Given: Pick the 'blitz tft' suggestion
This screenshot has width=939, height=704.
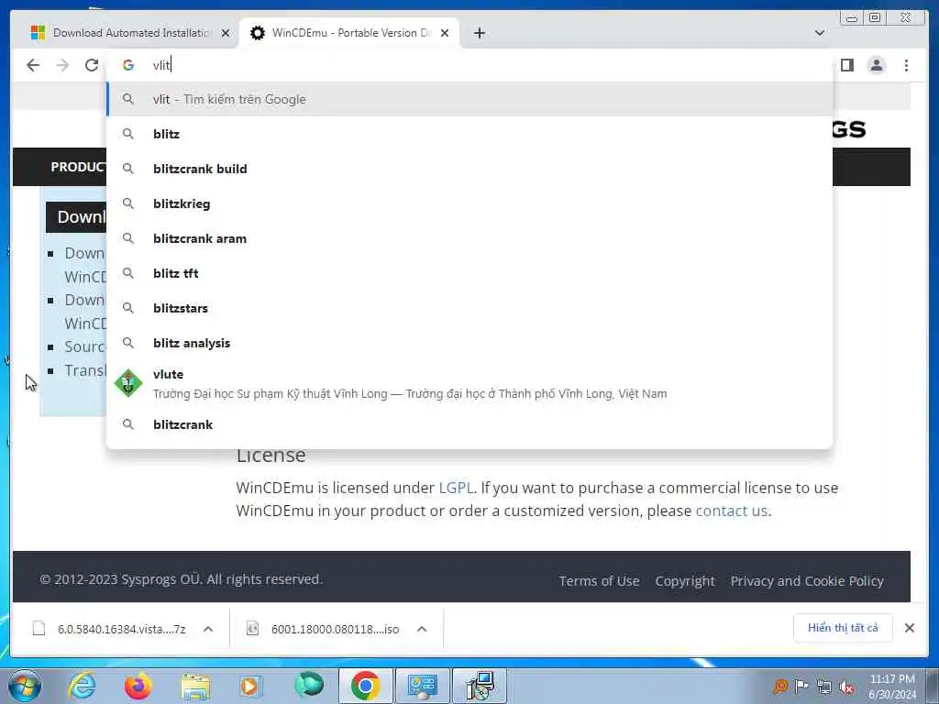Looking at the screenshot, I should (469, 273).
